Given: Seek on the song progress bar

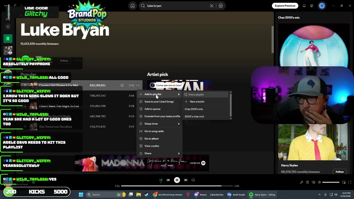Looking at the screenshot, I should click(x=177, y=186).
